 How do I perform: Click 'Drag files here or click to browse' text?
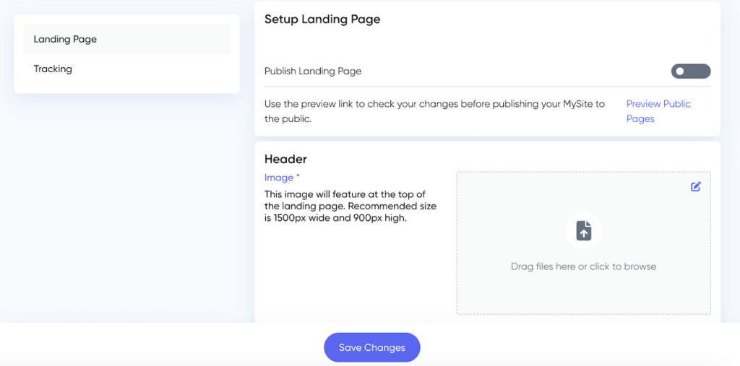[583, 266]
